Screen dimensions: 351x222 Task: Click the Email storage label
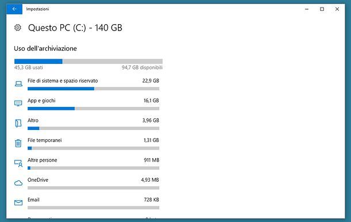pos(33,200)
